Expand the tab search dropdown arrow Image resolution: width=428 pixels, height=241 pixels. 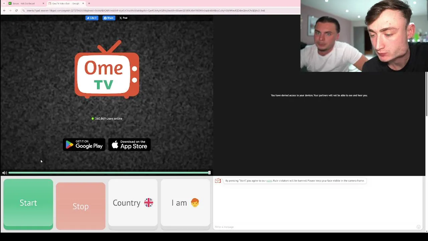coord(4,3)
